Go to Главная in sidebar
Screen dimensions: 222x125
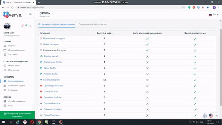(11, 46)
